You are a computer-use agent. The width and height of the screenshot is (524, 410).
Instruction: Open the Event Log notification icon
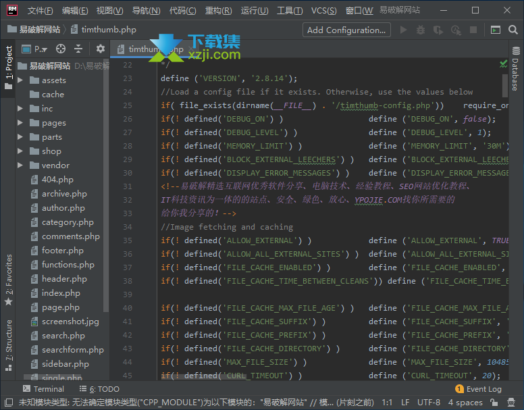tap(459, 389)
